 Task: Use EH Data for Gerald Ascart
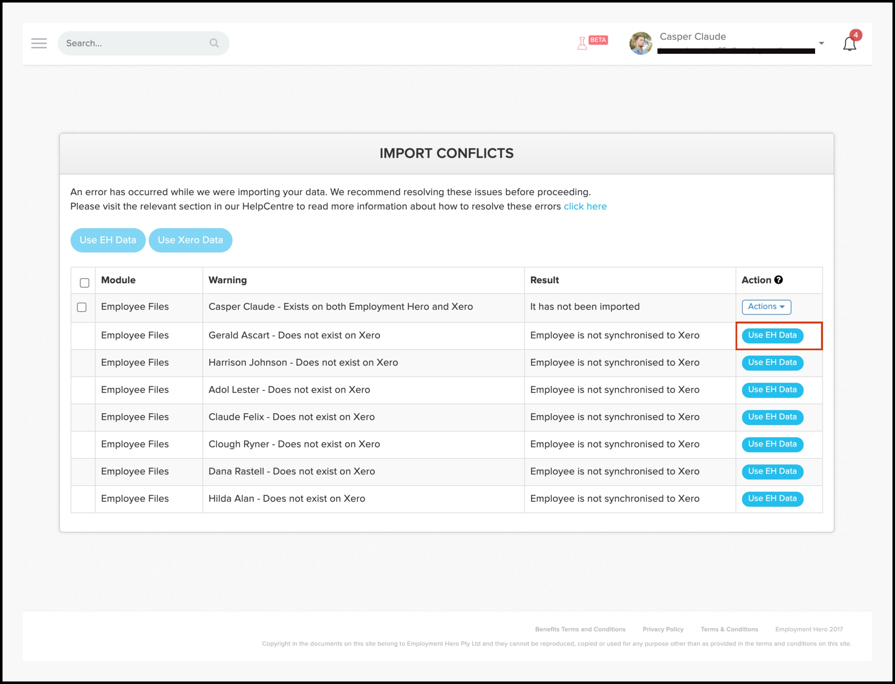click(x=772, y=336)
